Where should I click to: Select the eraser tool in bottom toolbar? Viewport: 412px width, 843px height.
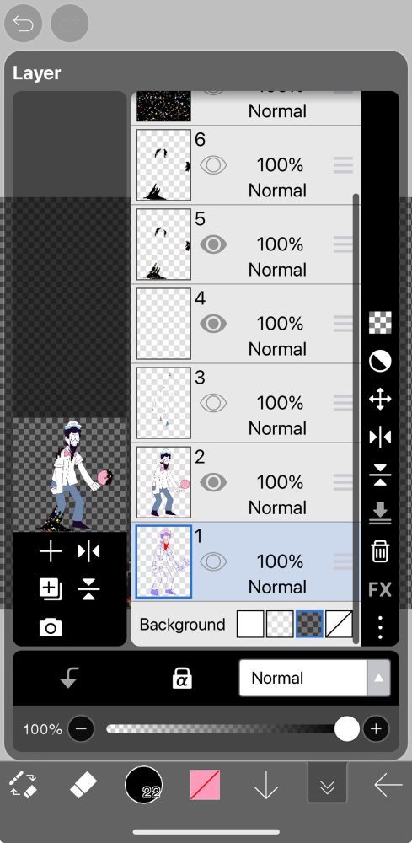83,786
